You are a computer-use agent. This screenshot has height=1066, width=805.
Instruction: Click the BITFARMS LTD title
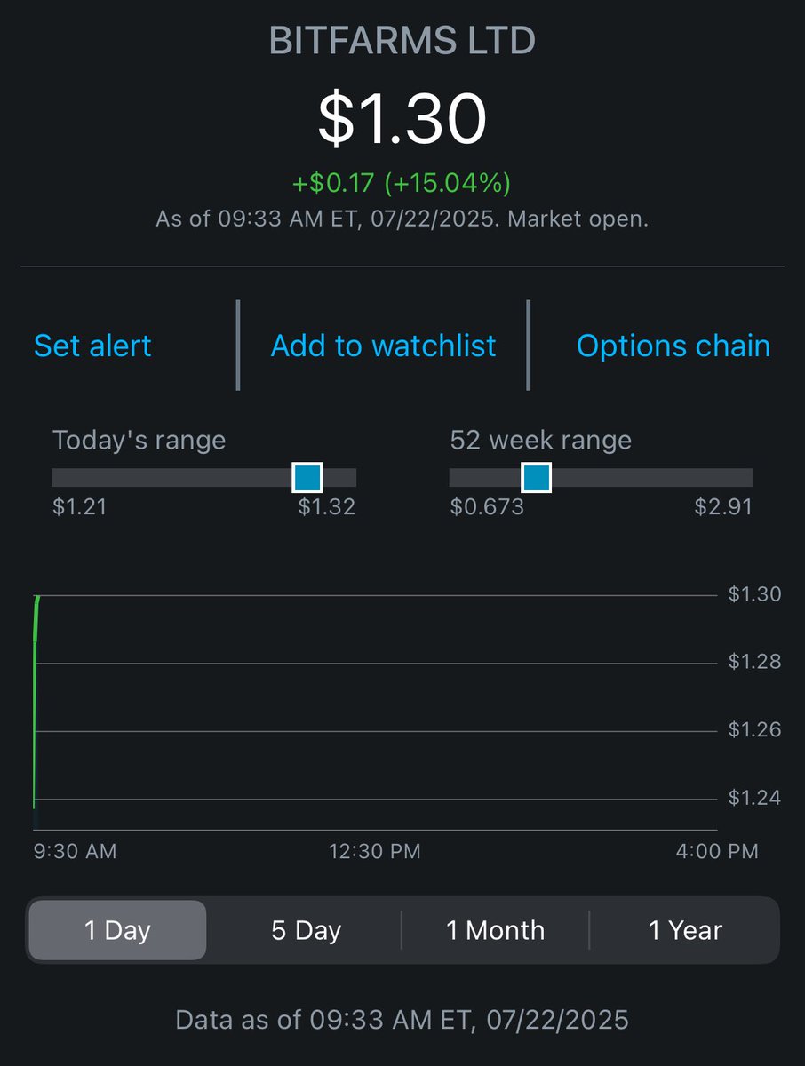coord(402,41)
